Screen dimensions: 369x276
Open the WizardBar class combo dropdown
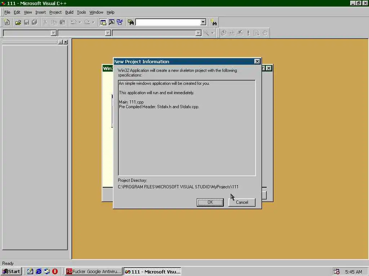coord(53,33)
